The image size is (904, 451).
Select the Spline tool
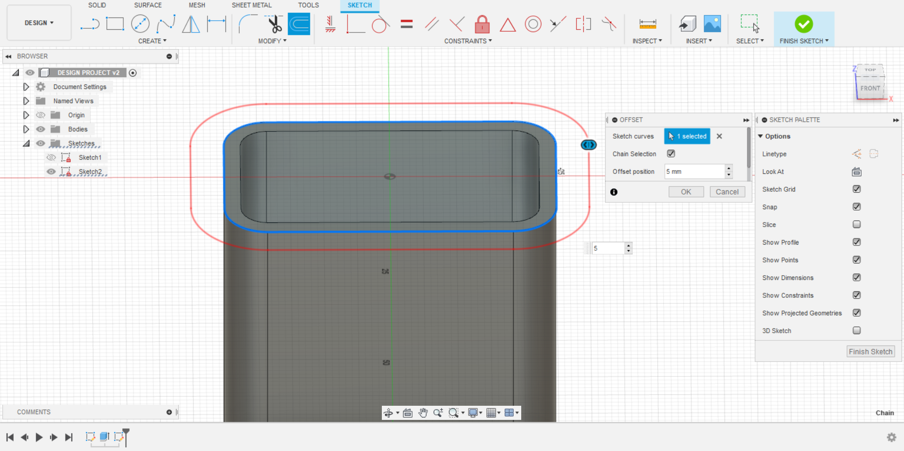[166, 24]
